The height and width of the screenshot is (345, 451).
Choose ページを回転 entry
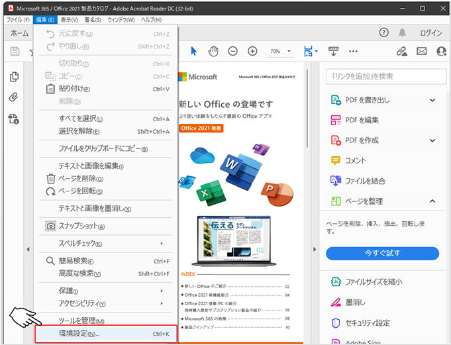click(105, 191)
